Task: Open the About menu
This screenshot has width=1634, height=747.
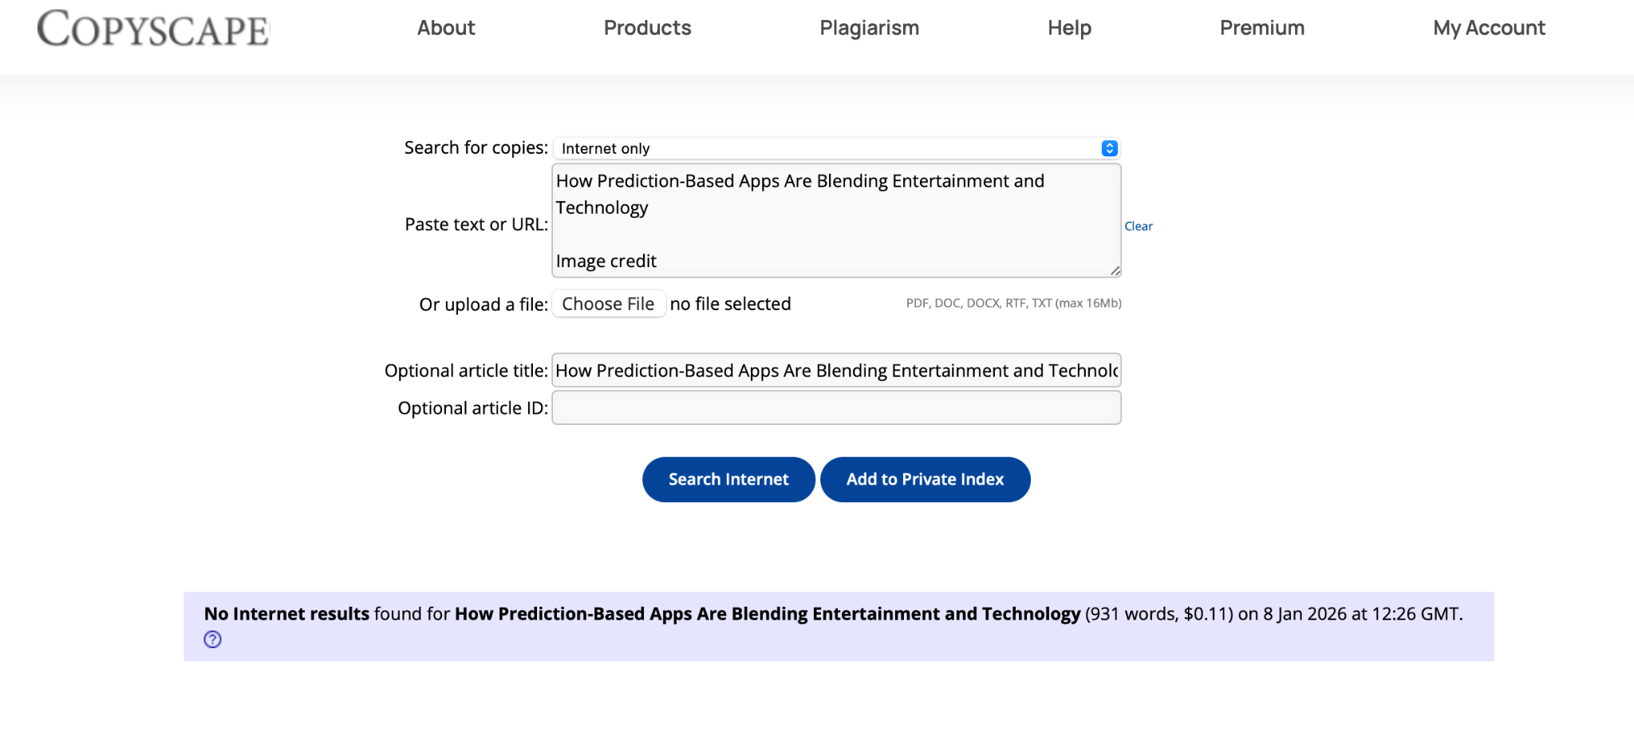Action: coord(446,28)
